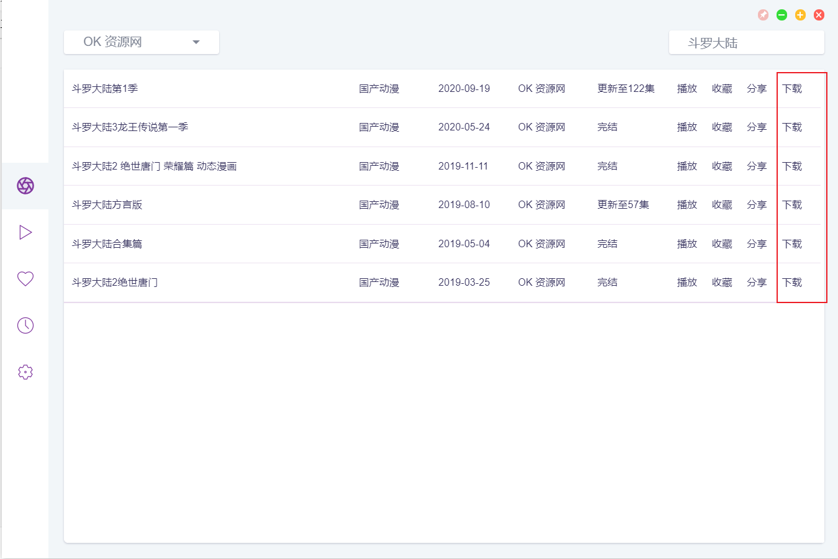This screenshot has height=559, width=838.
Task: Open history clock icon in sidebar
Action: (x=25, y=325)
